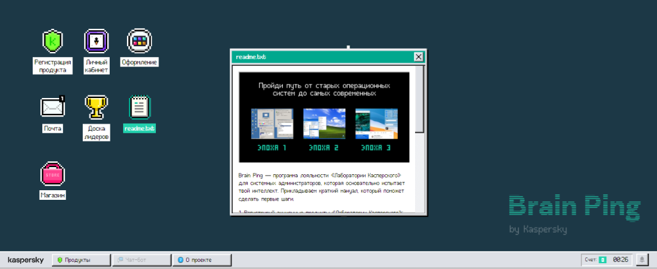
Task: Open the Регистрация продукта shield icon
Action: pos(53,41)
